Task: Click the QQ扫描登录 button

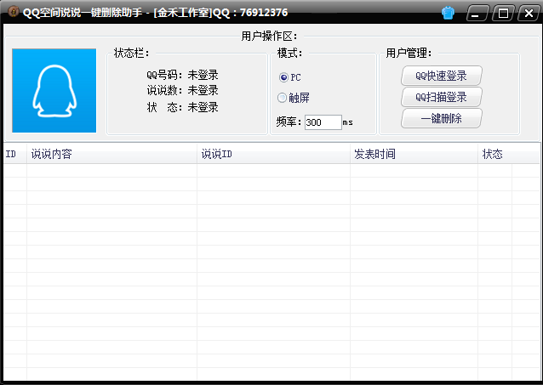Action: click(x=442, y=97)
